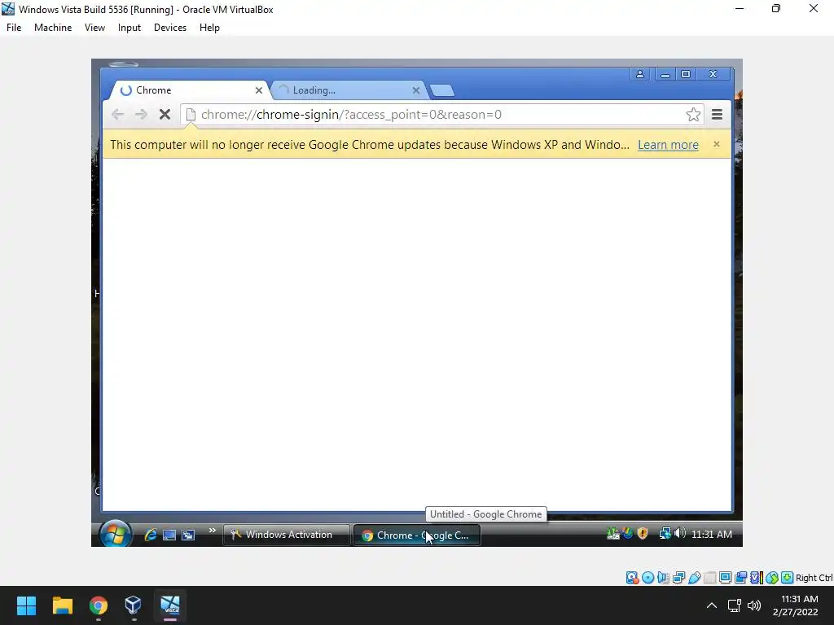Screen dimensions: 834x625
Task: Open a new Chrome tab
Action: 442,90
